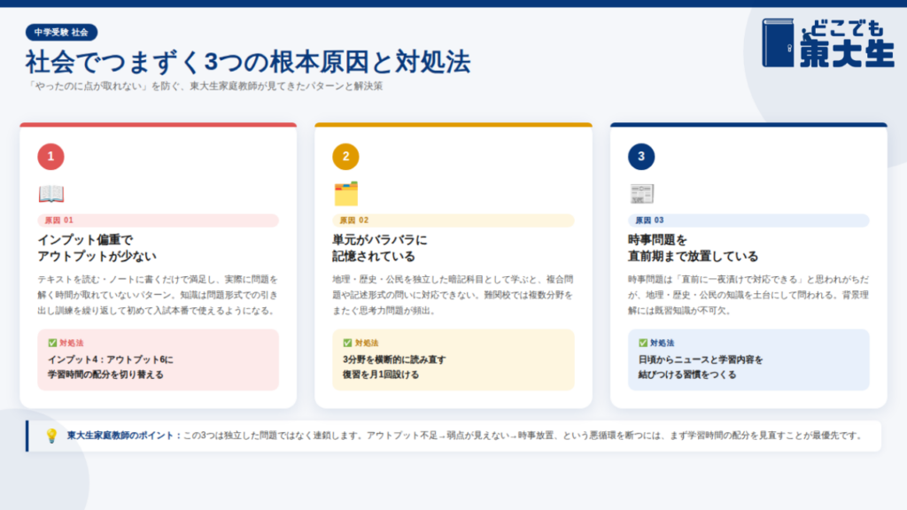The height and width of the screenshot is (510, 907).
Task: Click the subtitle starting 「やったのに点が取れない」
Action: [205, 86]
